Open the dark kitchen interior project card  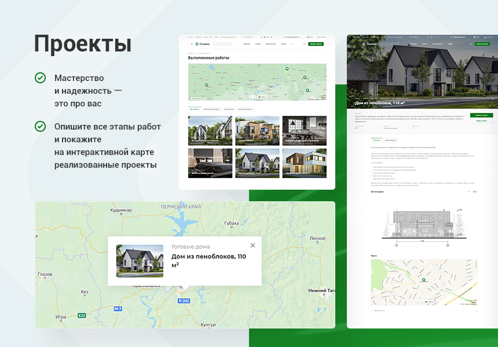[304, 131]
